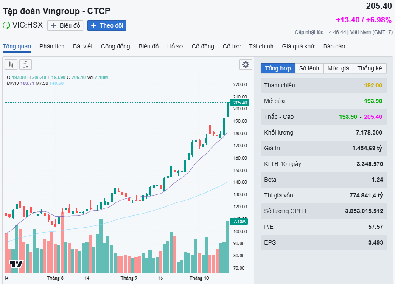Open chart settings gear
395x284 pixels.
245,65
